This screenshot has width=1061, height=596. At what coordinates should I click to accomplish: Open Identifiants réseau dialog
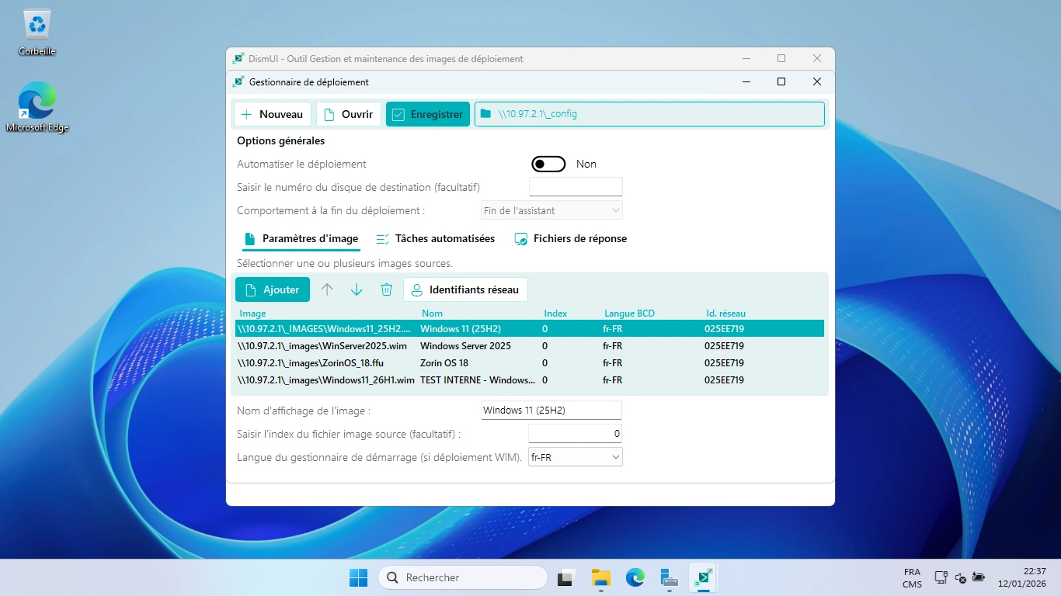465,289
